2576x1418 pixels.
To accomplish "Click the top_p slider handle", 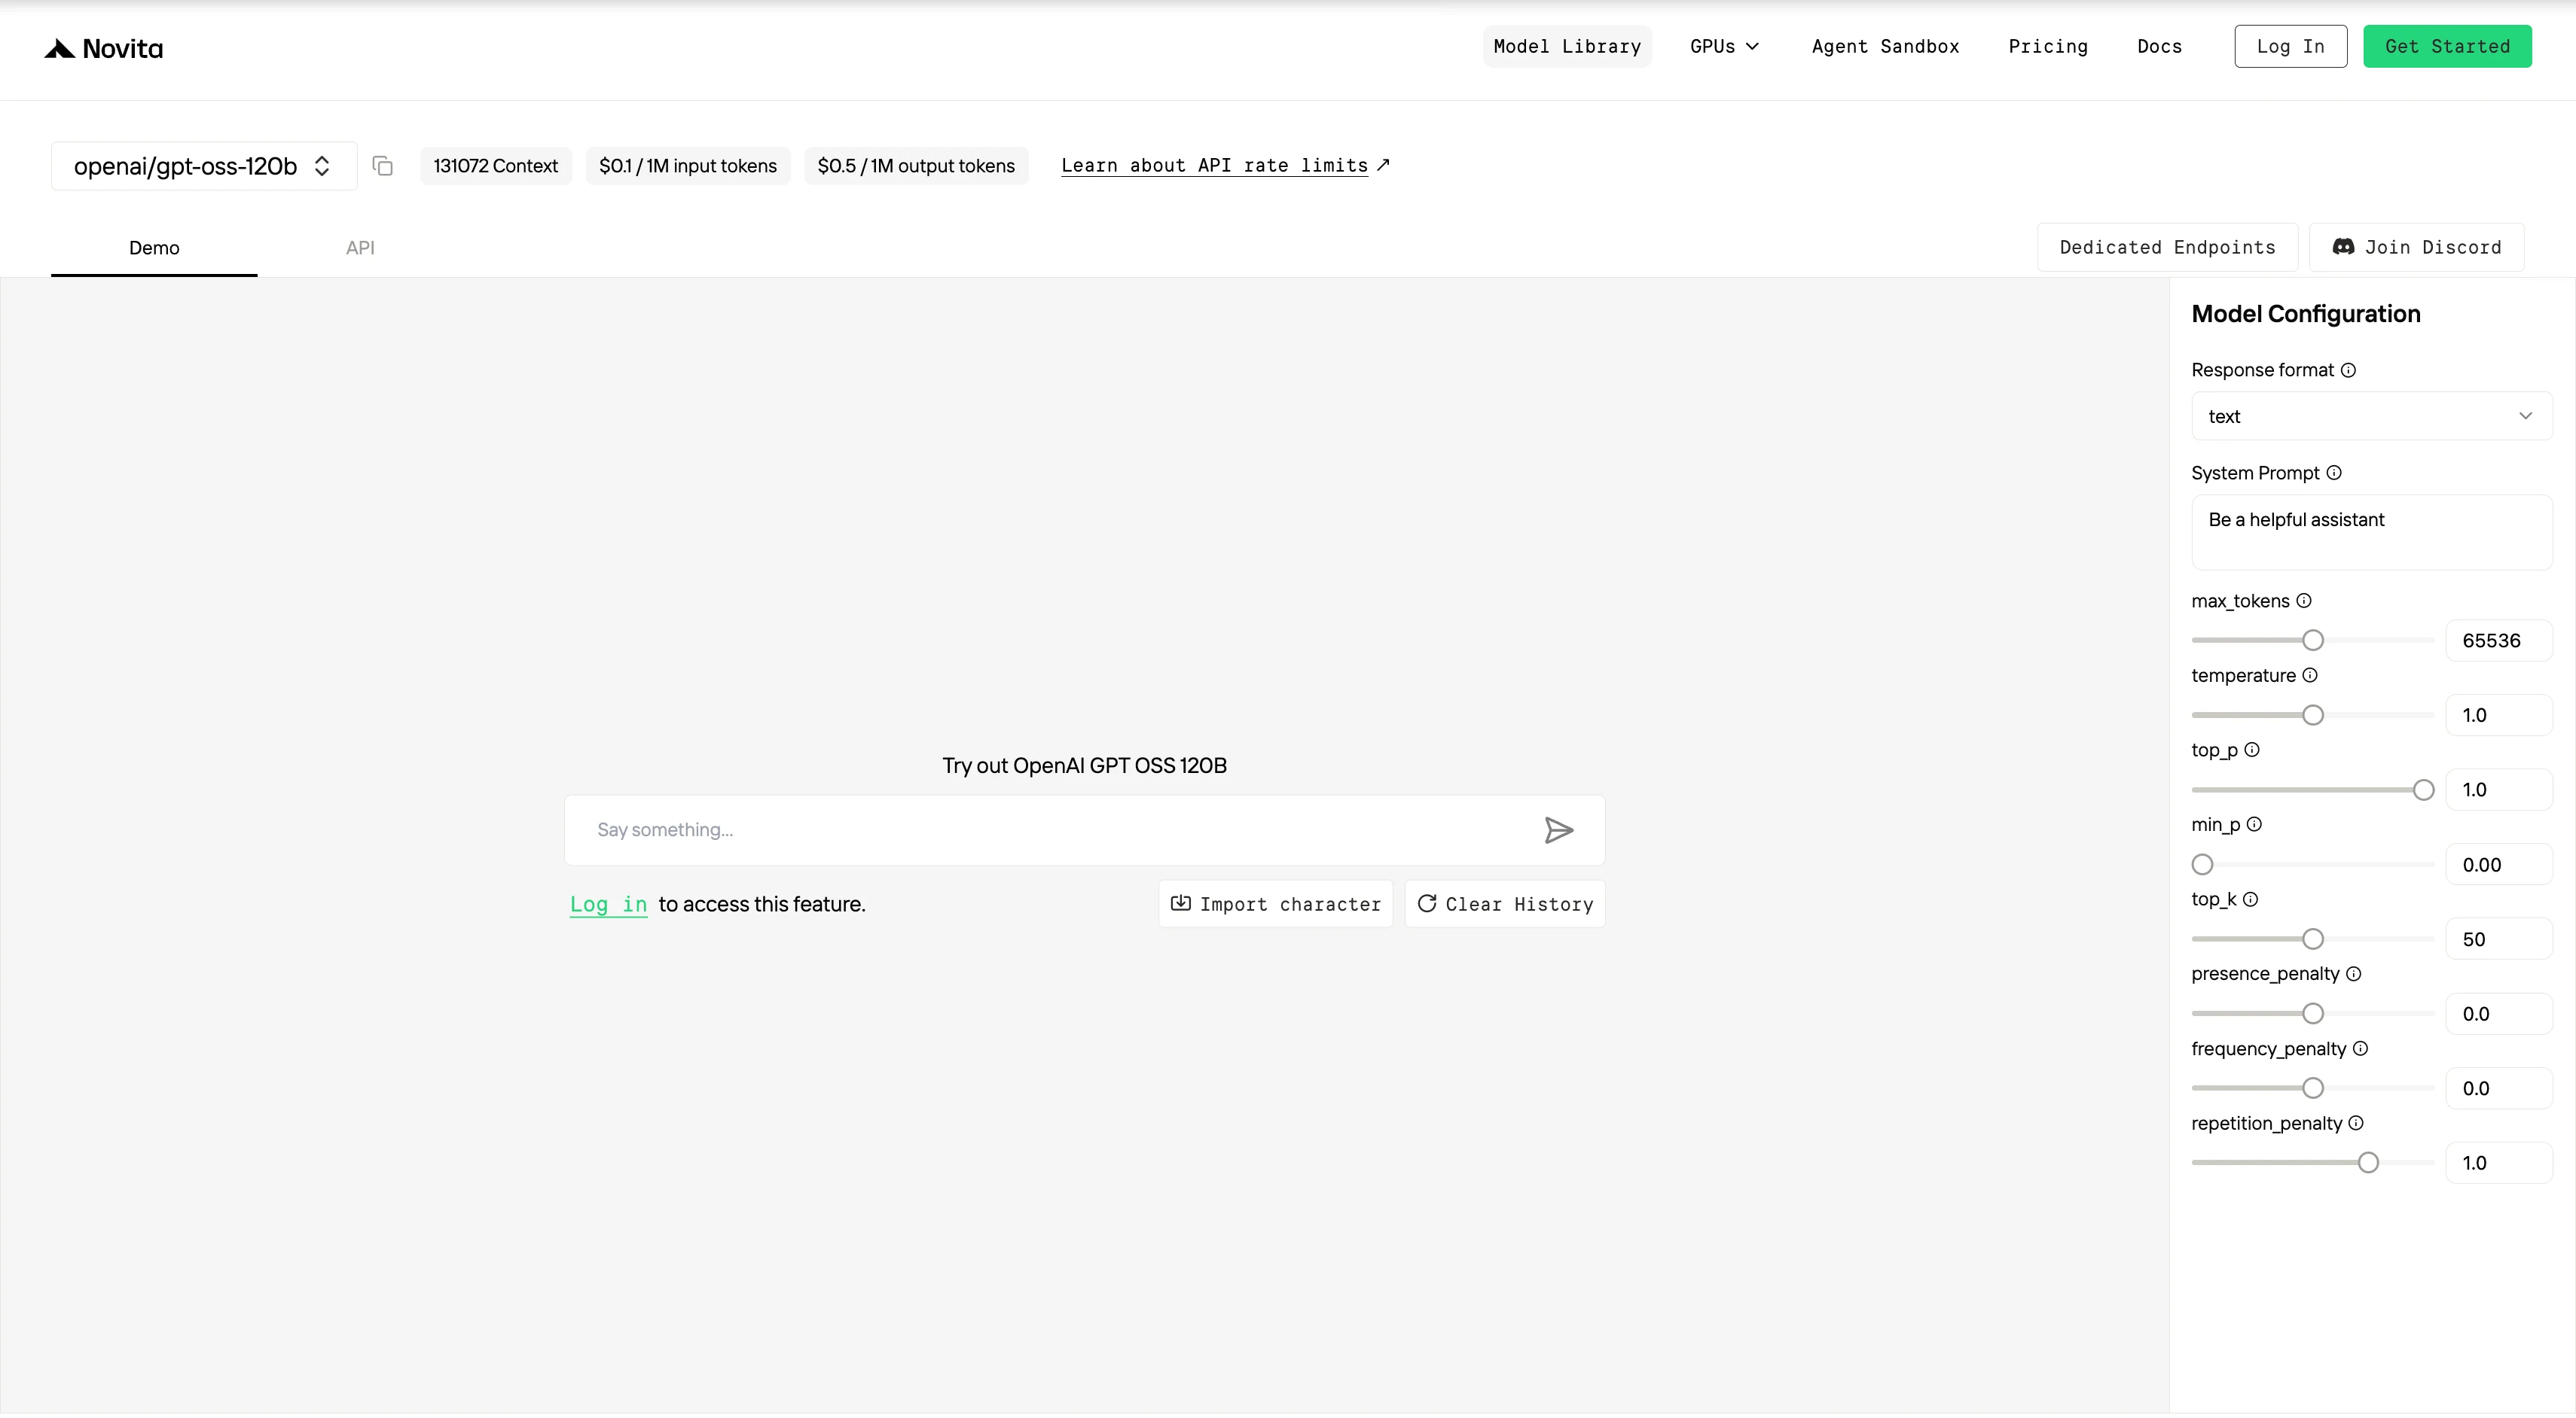I will (x=2423, y=790).
